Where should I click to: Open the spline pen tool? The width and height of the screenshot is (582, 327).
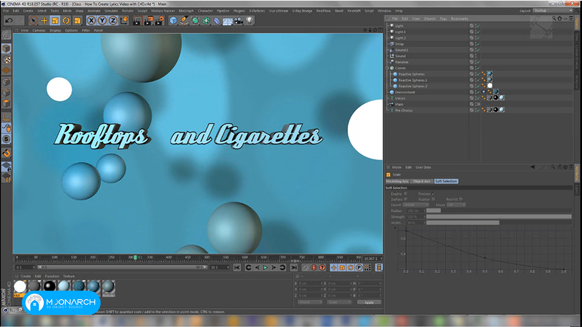(x=184, y=21)
